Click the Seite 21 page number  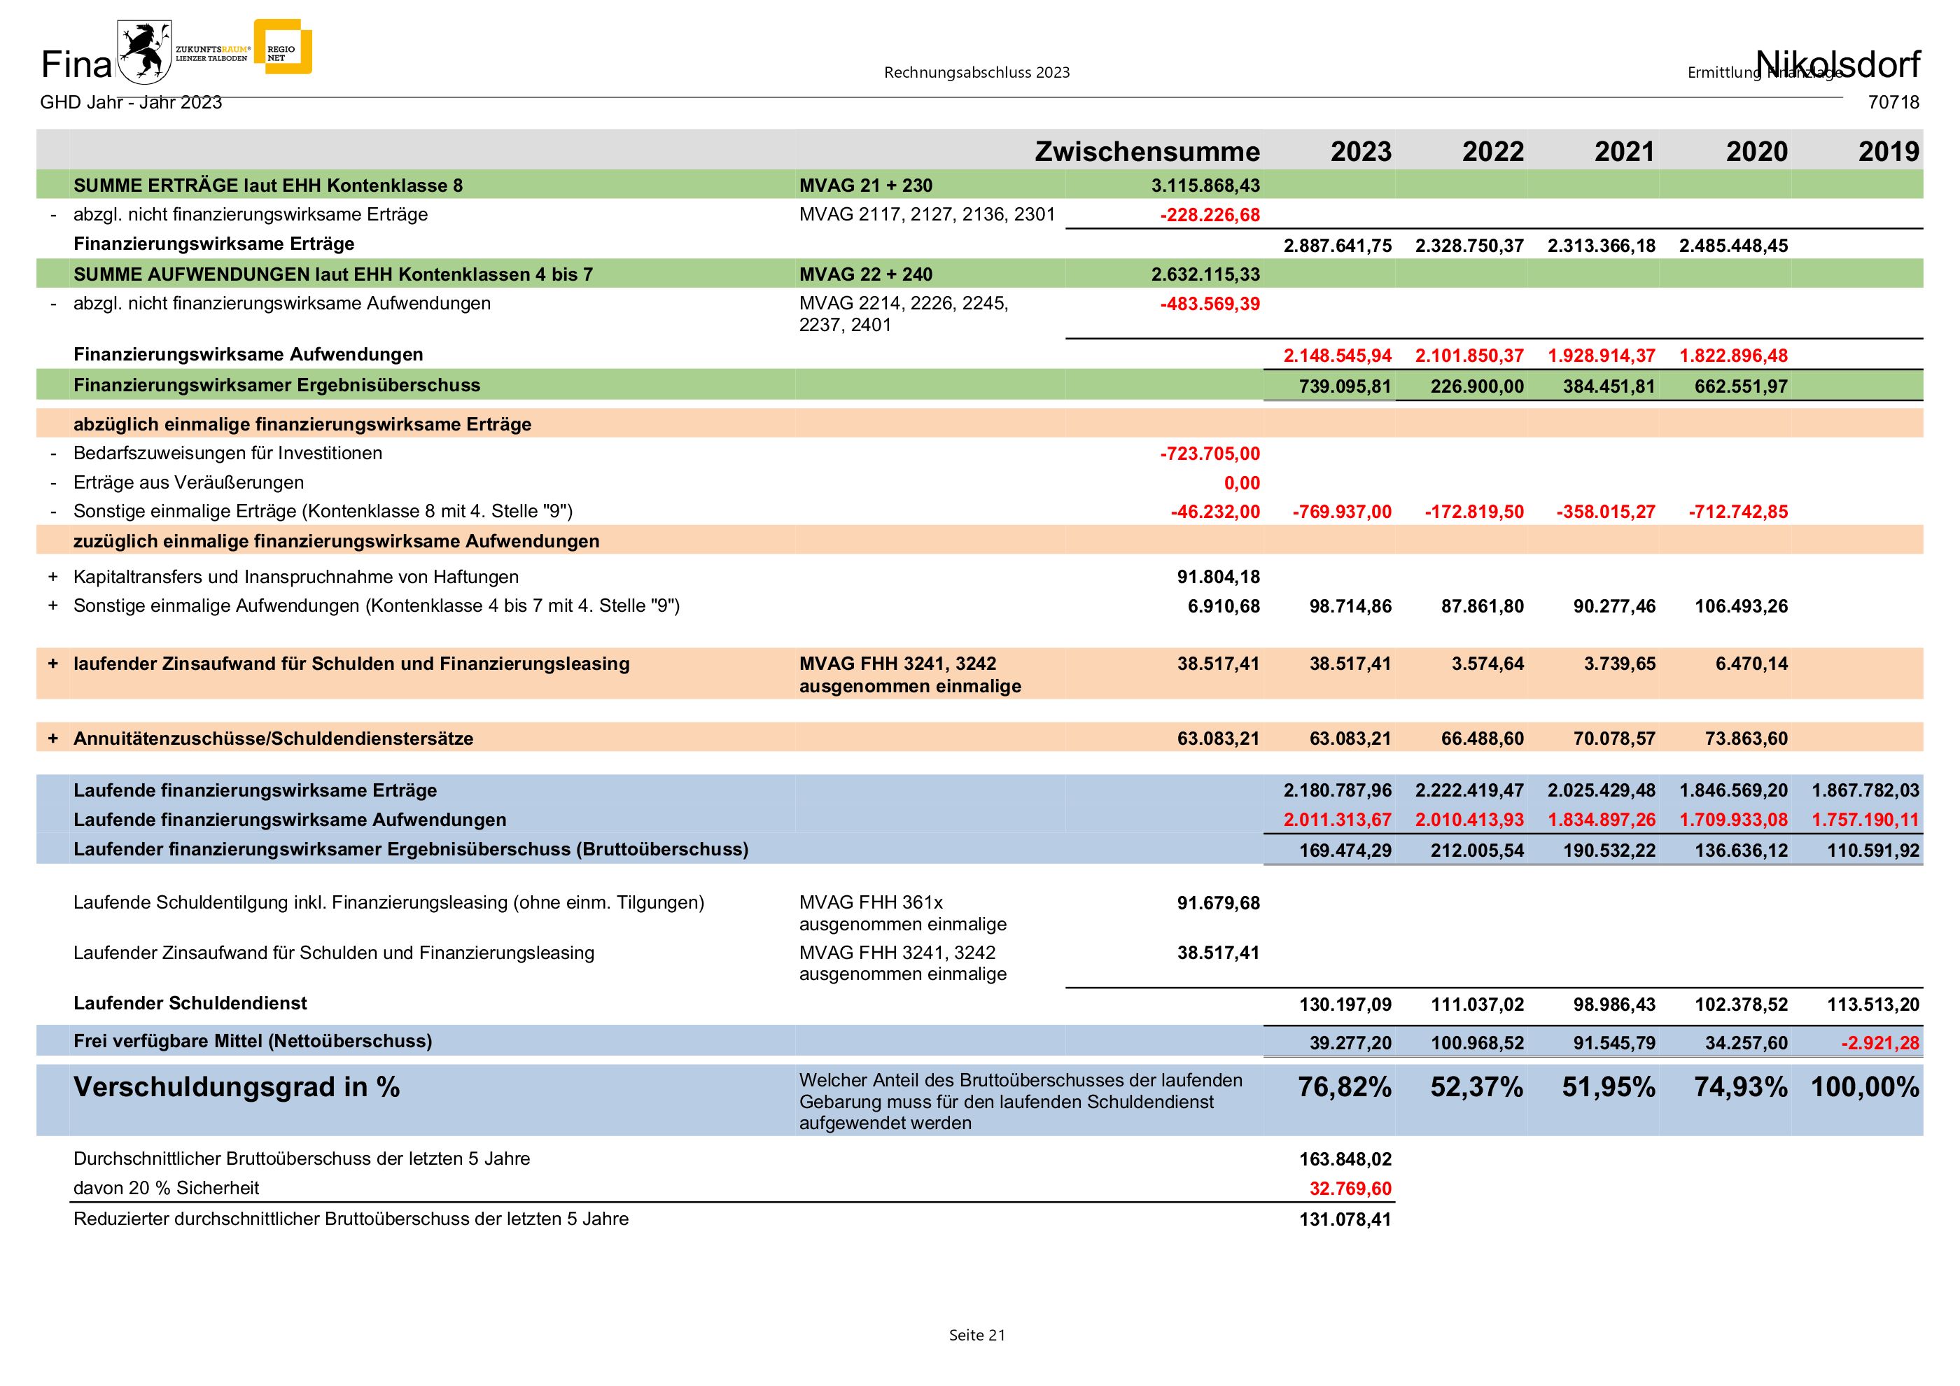[976, 1336]
